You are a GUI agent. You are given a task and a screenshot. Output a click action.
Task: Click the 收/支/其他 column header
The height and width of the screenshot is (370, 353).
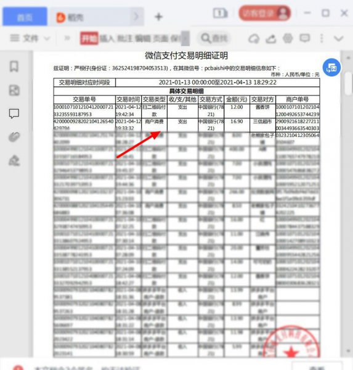pos(182,99)
